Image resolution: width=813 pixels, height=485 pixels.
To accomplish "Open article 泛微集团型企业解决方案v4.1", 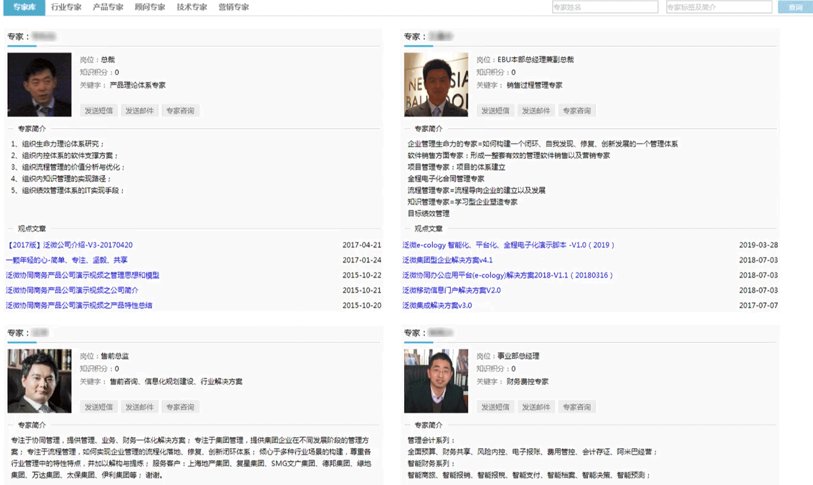I will (x=447, y=260).
